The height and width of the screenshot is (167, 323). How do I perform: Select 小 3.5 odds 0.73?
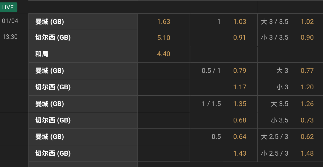pyautogui.click(x=307, y=120)
